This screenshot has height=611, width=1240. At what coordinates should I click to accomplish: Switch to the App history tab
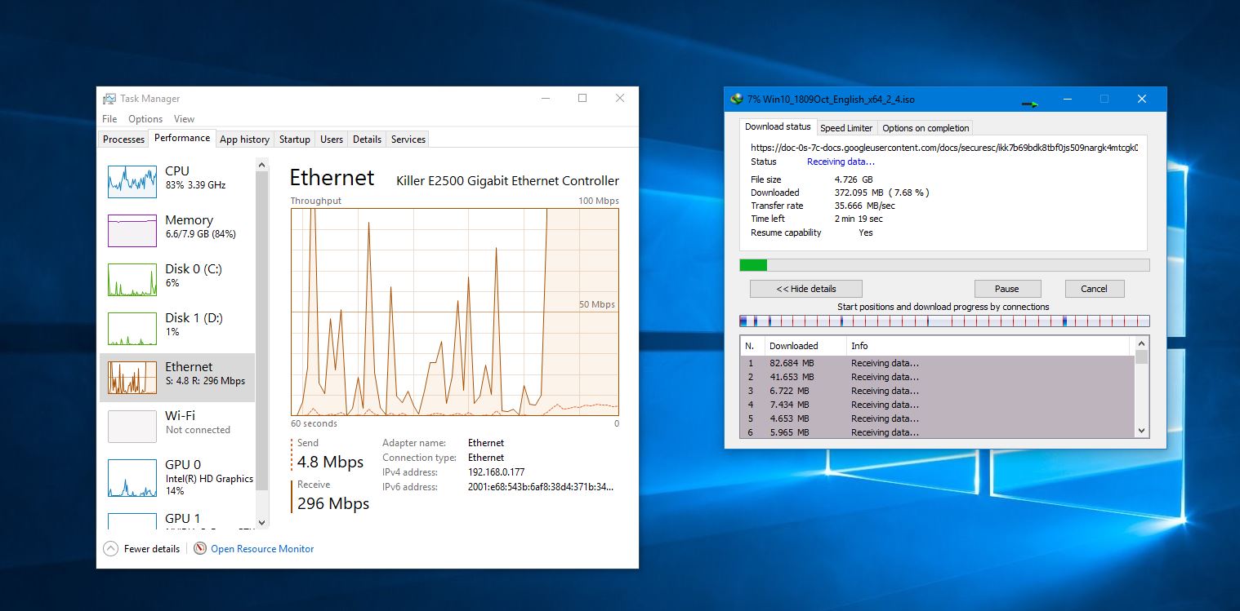pos(244,139)
